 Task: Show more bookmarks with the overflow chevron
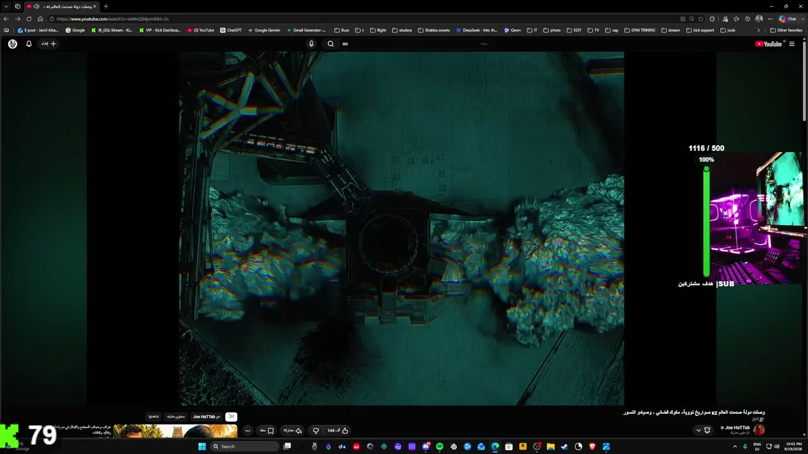click(x=759, y=30)
